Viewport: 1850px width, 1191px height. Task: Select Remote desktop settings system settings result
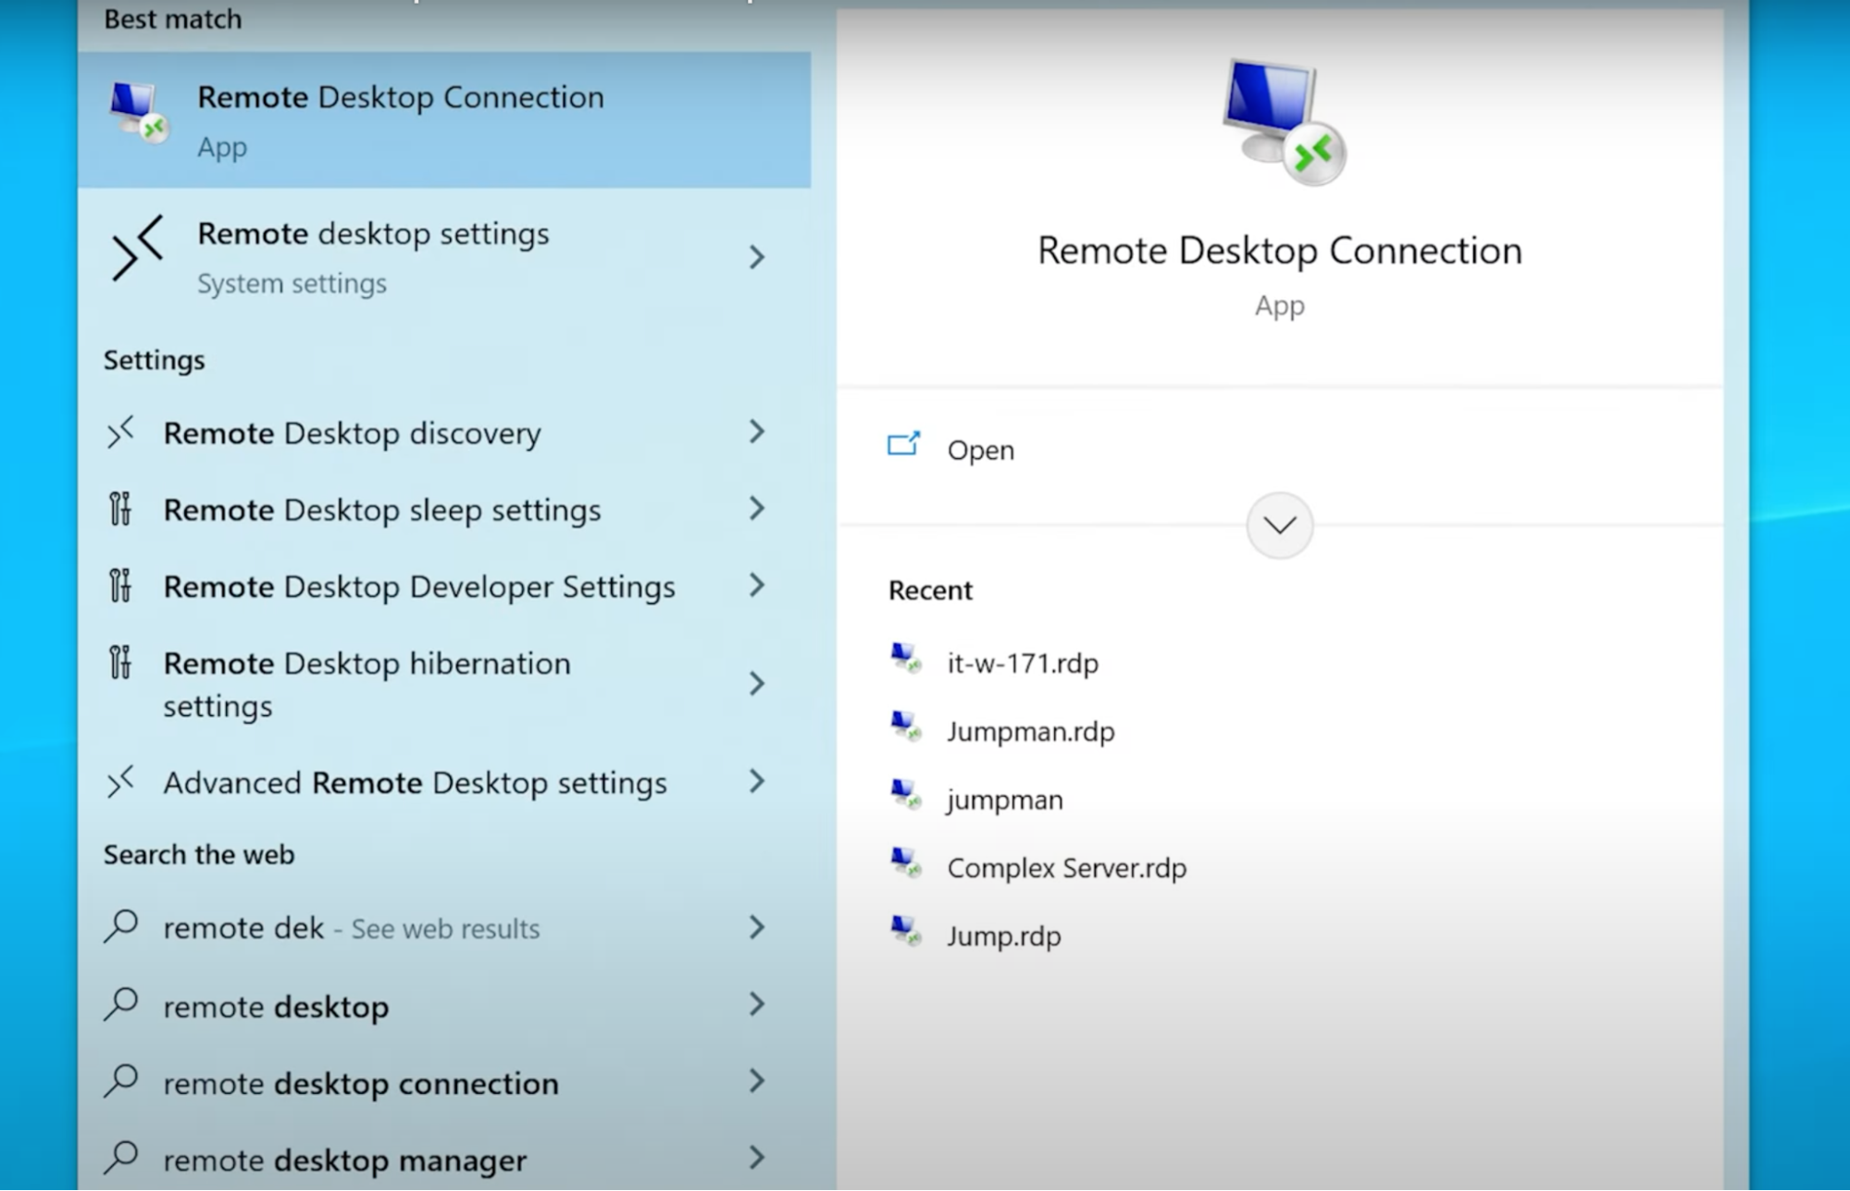[x=444, y=256]
